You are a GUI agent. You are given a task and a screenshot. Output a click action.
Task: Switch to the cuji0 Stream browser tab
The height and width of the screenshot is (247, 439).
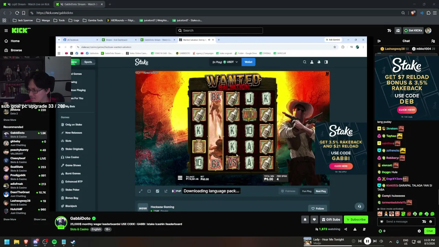[26, 4]
